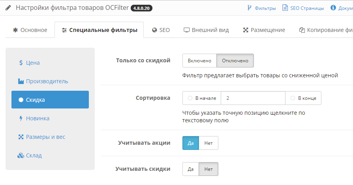
Task: Select the В начале sort radio
Action: [x=190, y=98]
